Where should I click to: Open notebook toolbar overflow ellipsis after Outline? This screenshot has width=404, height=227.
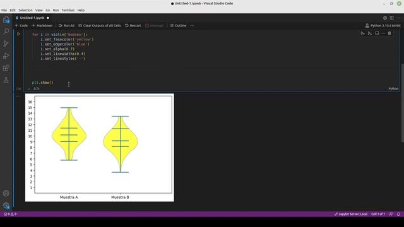[192, 25]
